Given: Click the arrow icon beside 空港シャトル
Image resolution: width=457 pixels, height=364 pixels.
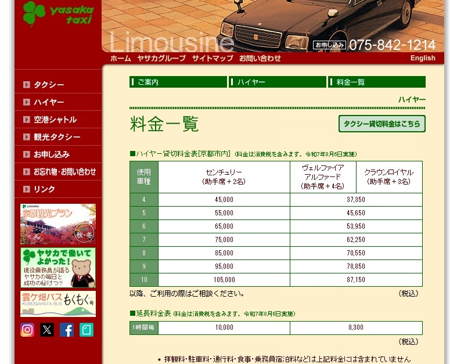Looking at the screenshot, I should pyautogui.click(x=27, y=120).
